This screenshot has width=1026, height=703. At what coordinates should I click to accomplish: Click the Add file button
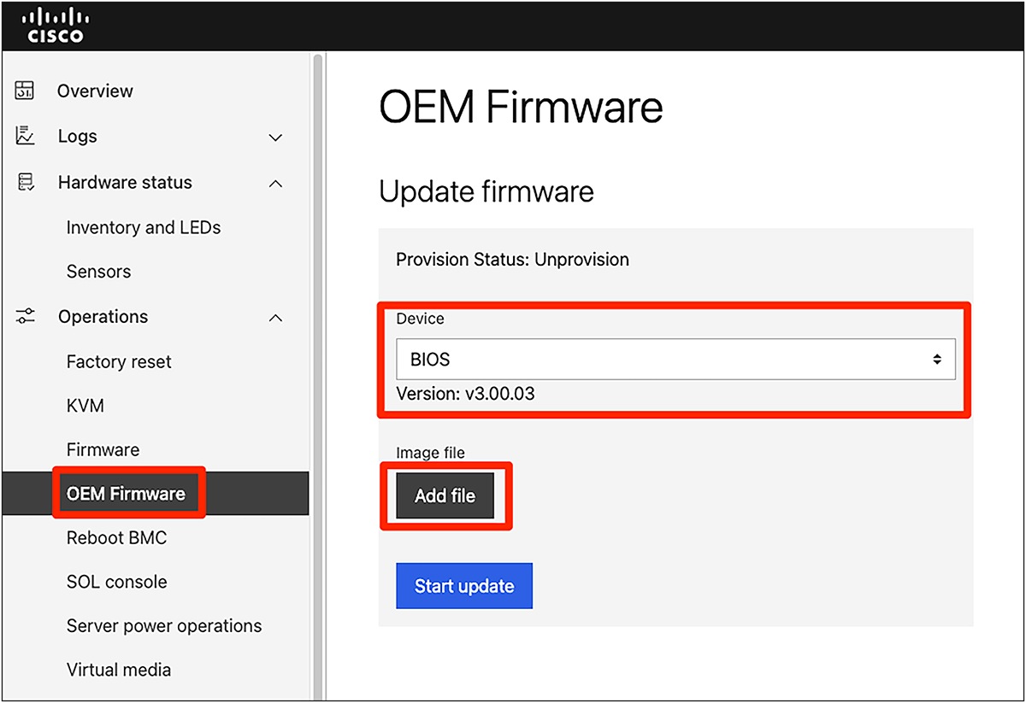[445, 496]
